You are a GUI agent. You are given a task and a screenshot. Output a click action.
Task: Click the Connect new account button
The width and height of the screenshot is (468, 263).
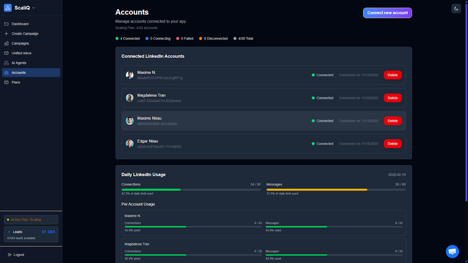[x=387, y=13]
